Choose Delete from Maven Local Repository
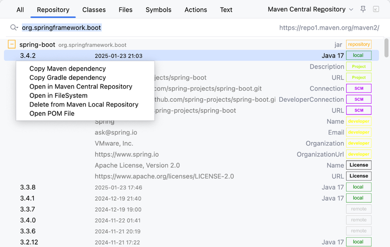 [x=84, y=104]
